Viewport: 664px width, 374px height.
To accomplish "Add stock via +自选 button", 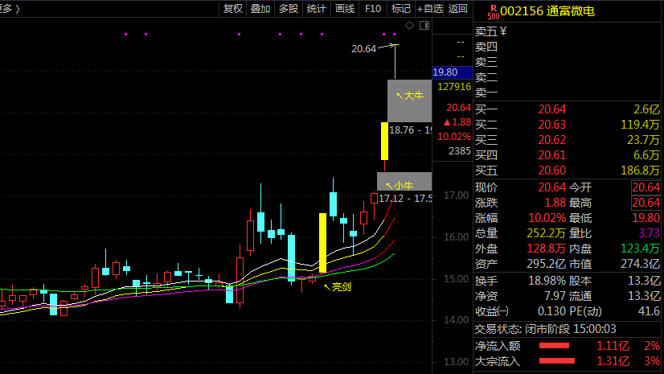I will [x=429, y=9].
